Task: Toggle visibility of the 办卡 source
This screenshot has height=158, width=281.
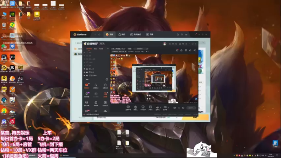Action: pos(84,72)
